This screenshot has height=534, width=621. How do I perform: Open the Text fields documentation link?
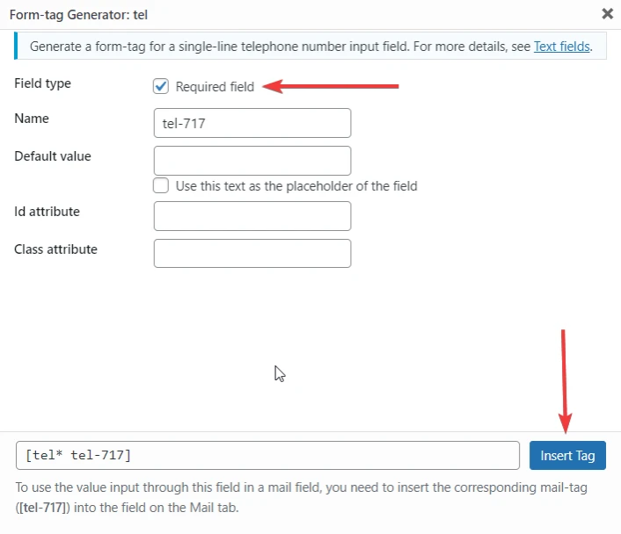[561, 47]
